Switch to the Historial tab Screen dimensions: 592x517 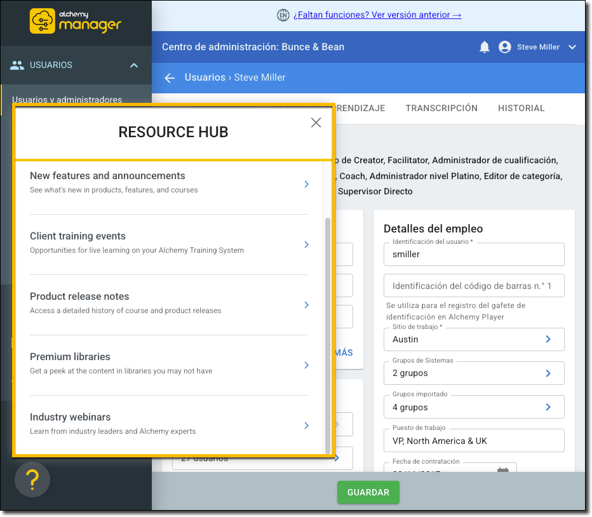click(521, 109)
